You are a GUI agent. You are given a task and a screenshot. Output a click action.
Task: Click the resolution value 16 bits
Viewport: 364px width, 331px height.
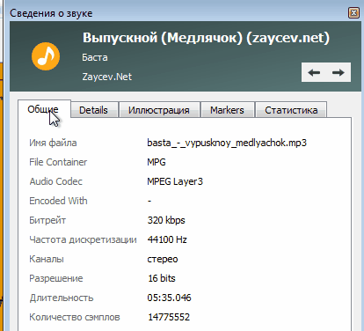[x=162, y=278]
